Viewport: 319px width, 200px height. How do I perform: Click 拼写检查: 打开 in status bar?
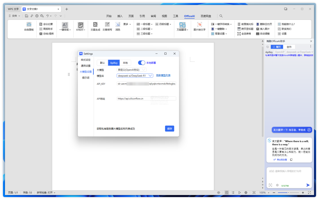point(46,193)
